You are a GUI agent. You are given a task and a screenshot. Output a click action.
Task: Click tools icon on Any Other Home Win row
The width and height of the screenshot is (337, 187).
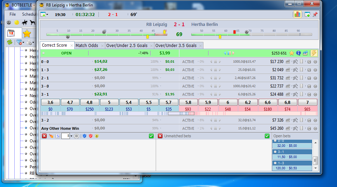[295, 128]
